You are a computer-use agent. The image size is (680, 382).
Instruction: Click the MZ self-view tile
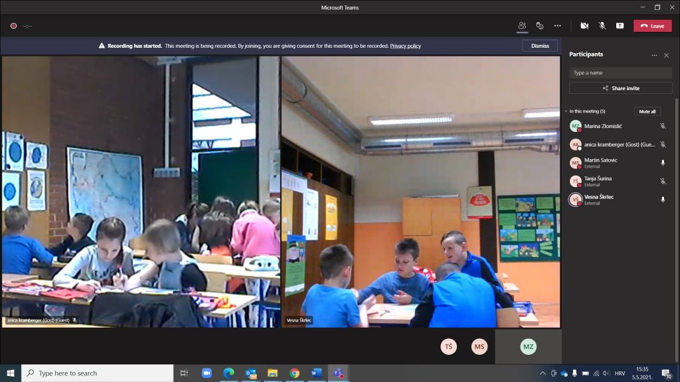(528, 346)
